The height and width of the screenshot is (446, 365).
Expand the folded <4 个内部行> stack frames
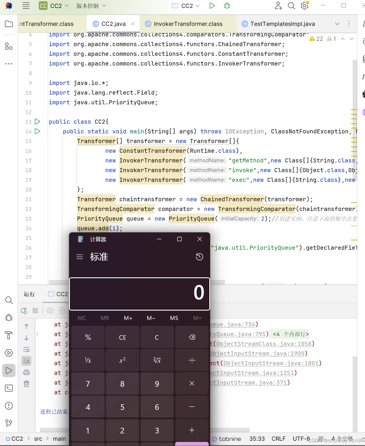coord(290,334)
